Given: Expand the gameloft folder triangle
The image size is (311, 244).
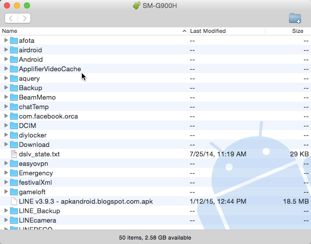Looking at the screenshot, I should [x=6, y=192].
